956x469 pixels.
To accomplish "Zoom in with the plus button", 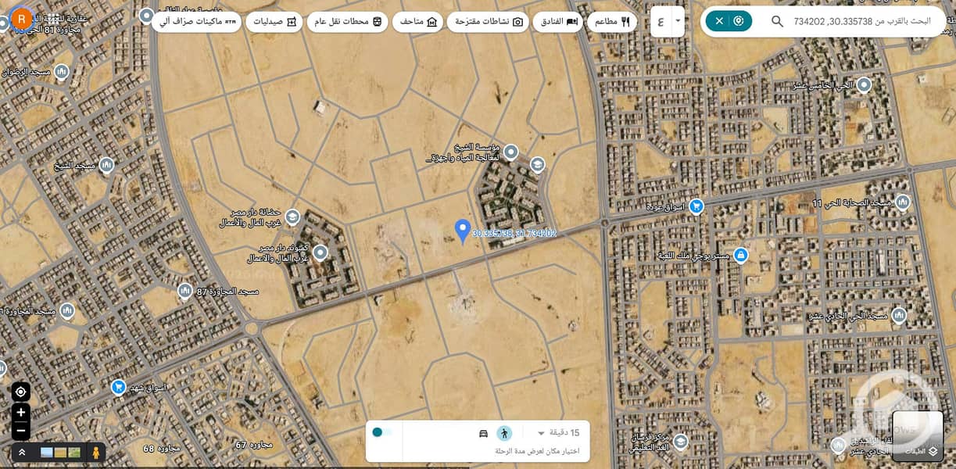I will 21,413.
